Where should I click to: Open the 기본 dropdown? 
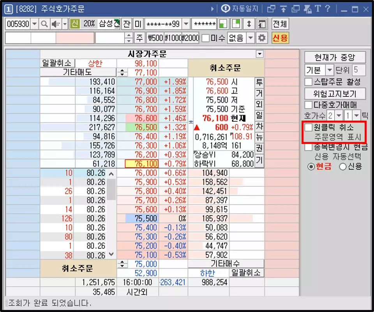point(330,70)
